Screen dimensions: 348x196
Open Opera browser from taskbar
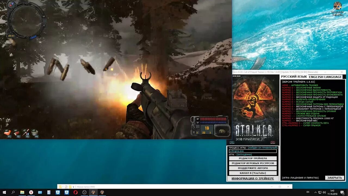(x=76, y=192)
